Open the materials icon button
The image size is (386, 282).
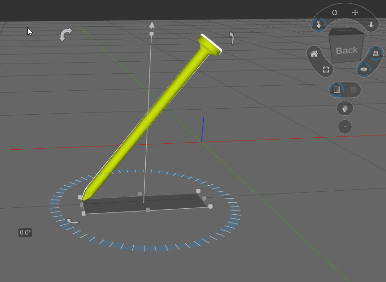coord(345,108)
